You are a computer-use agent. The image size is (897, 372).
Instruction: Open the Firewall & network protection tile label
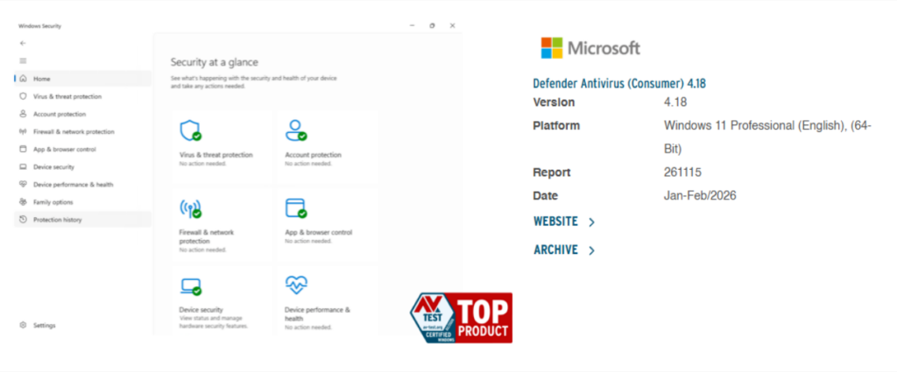tap(207, 236)
